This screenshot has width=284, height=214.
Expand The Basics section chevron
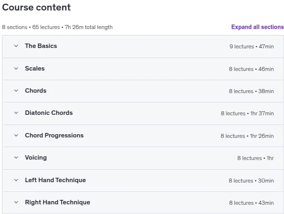pyautogui.click(x=16, y=46)
